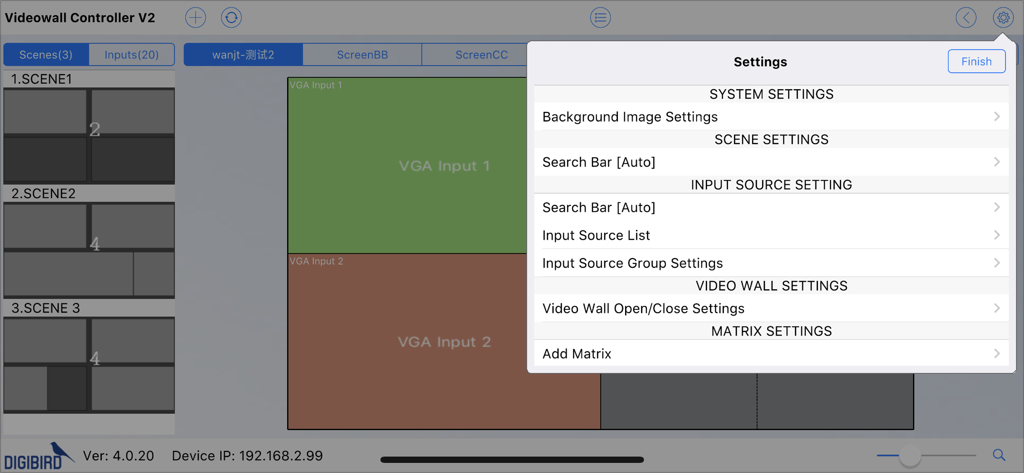Open Input Source Group Settings
The image size is (1024, 473).
click(x=770, y=263)
